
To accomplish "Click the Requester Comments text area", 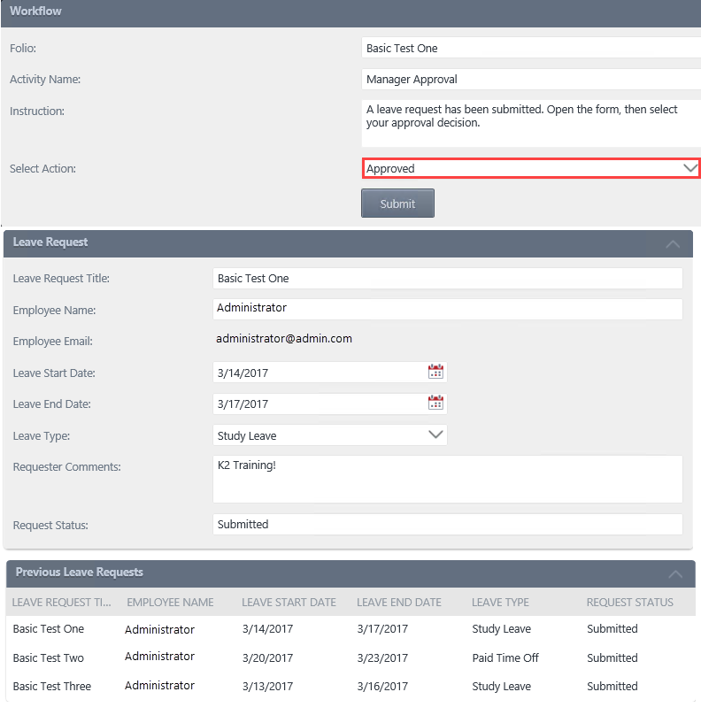I will [448, 479].
